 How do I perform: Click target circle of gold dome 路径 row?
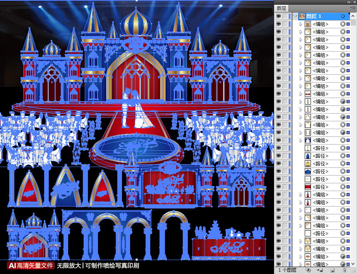click(343, 164)
